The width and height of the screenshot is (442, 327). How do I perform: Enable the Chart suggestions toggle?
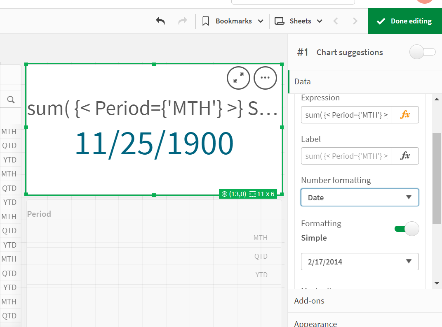click(422, 52)
